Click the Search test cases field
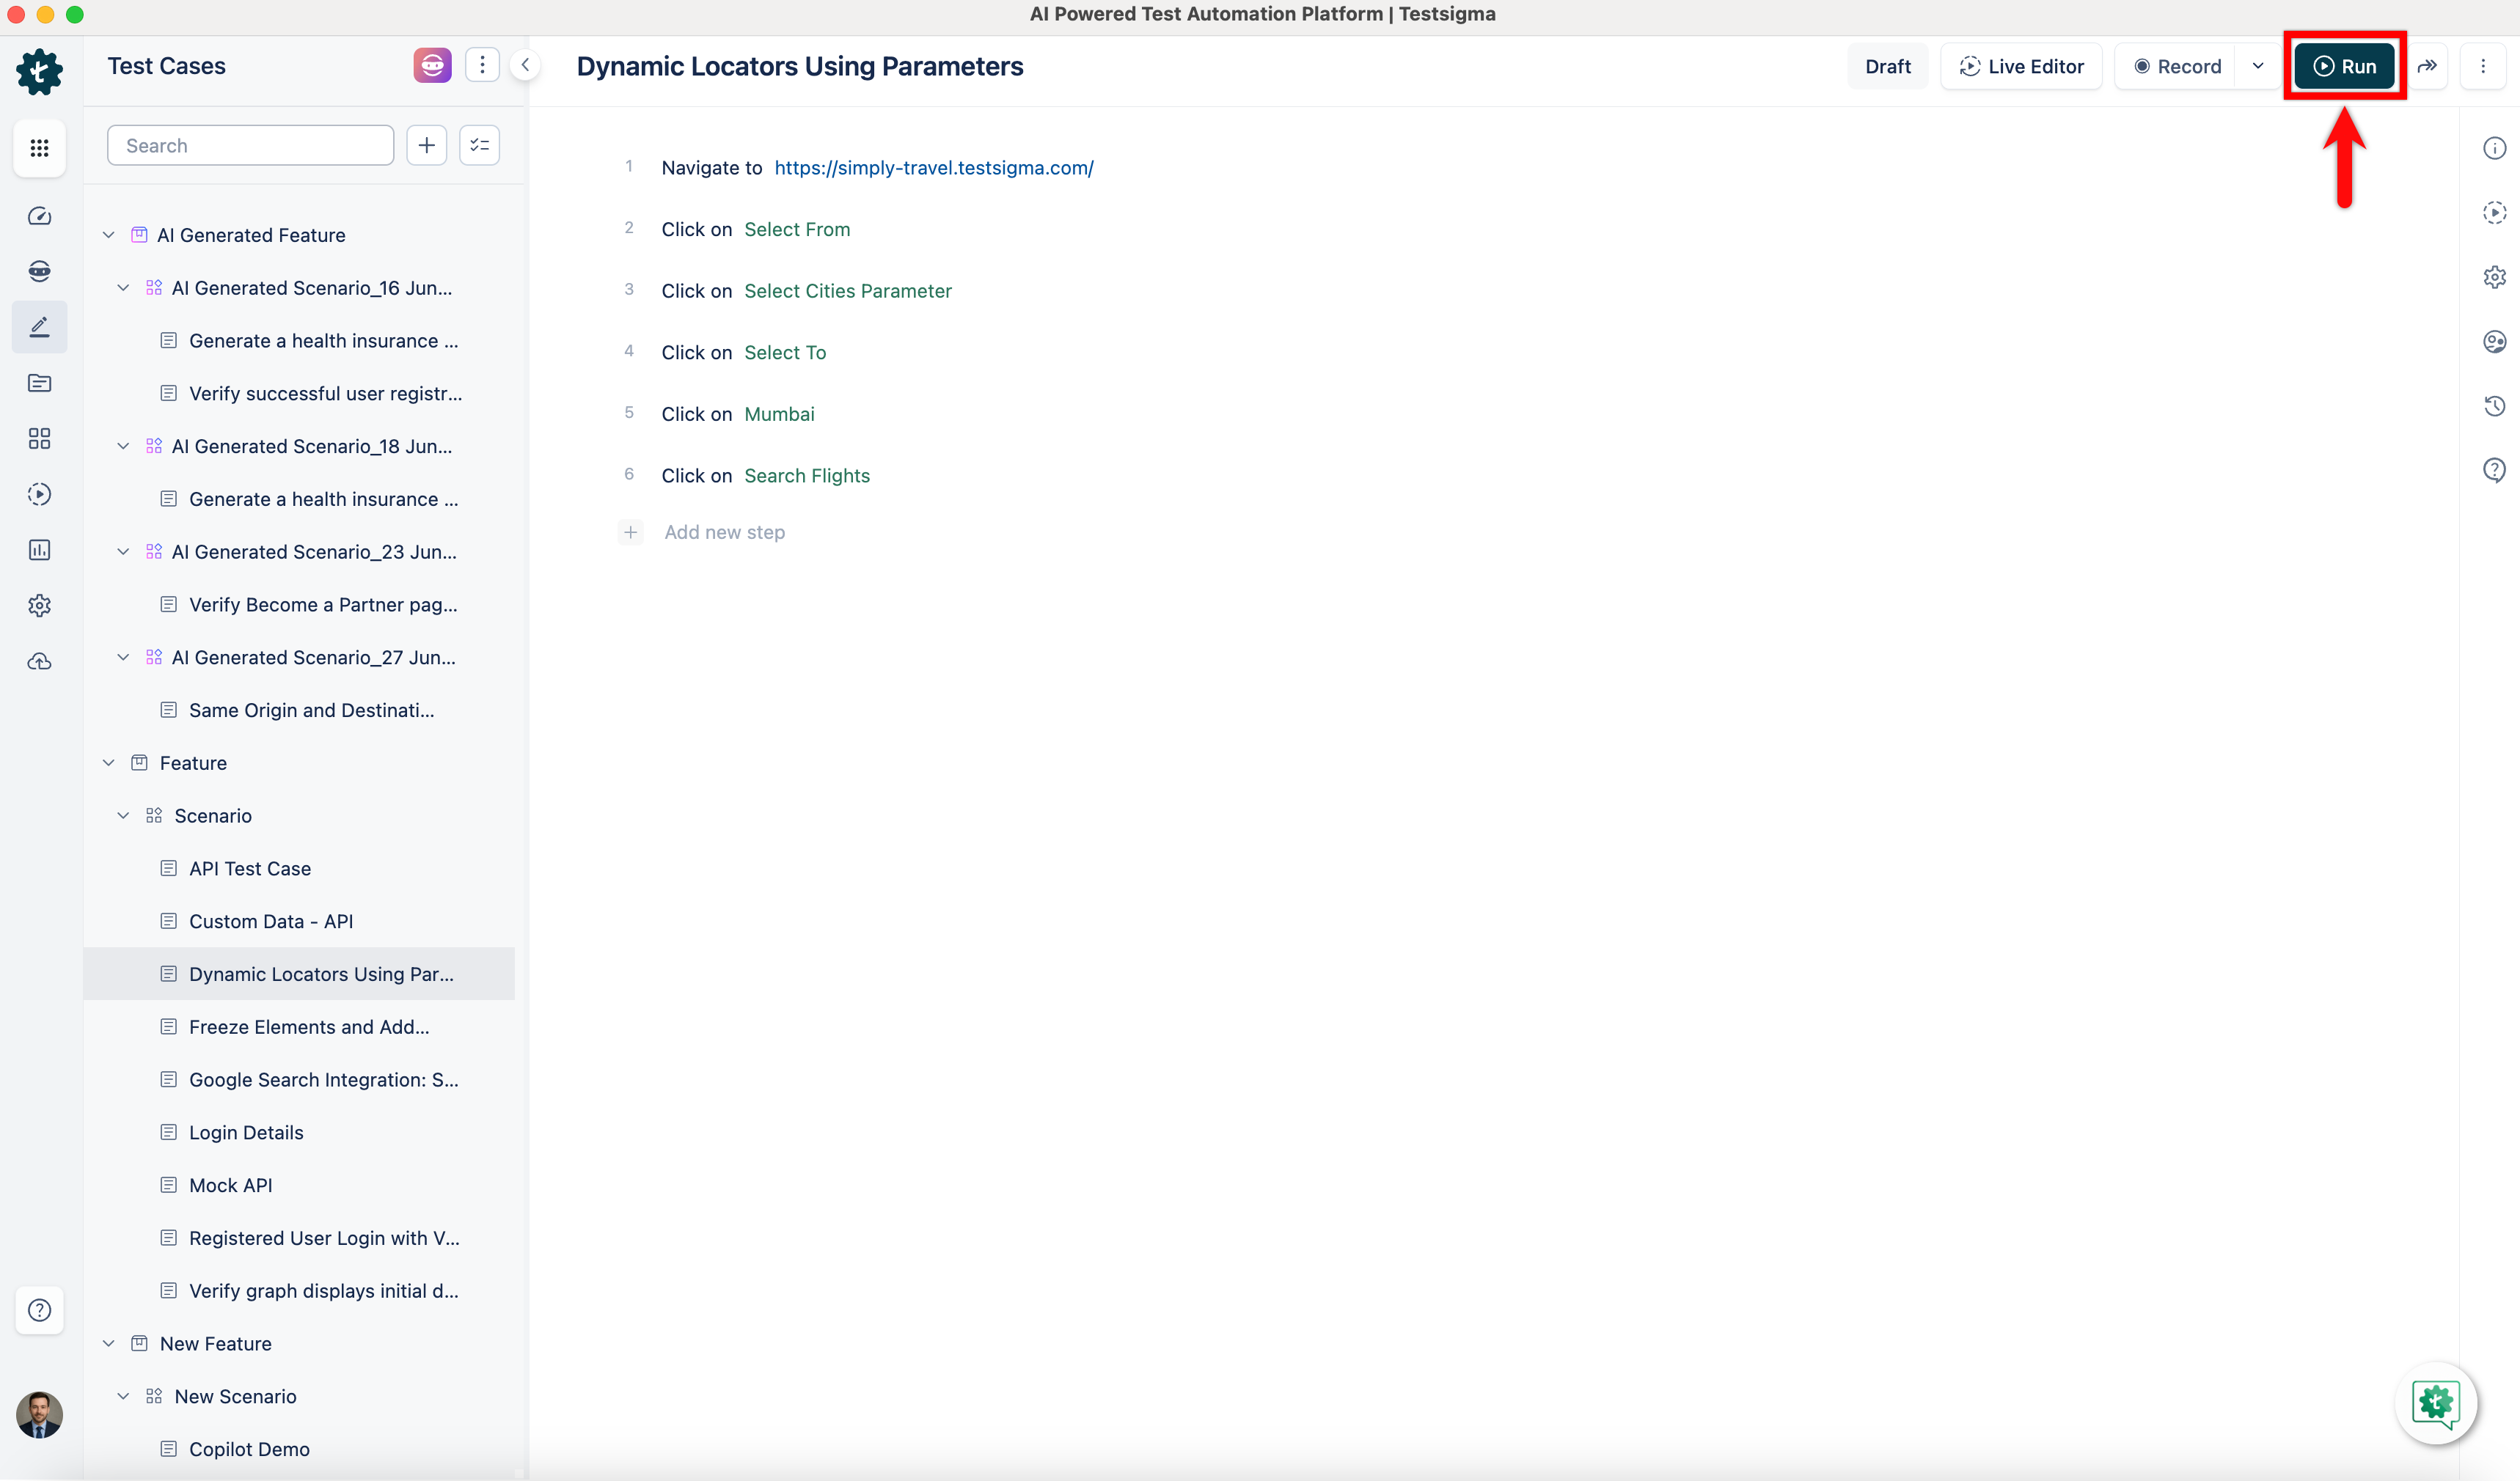Viewport: 2520px width, 1481px height. coord(250,146)
